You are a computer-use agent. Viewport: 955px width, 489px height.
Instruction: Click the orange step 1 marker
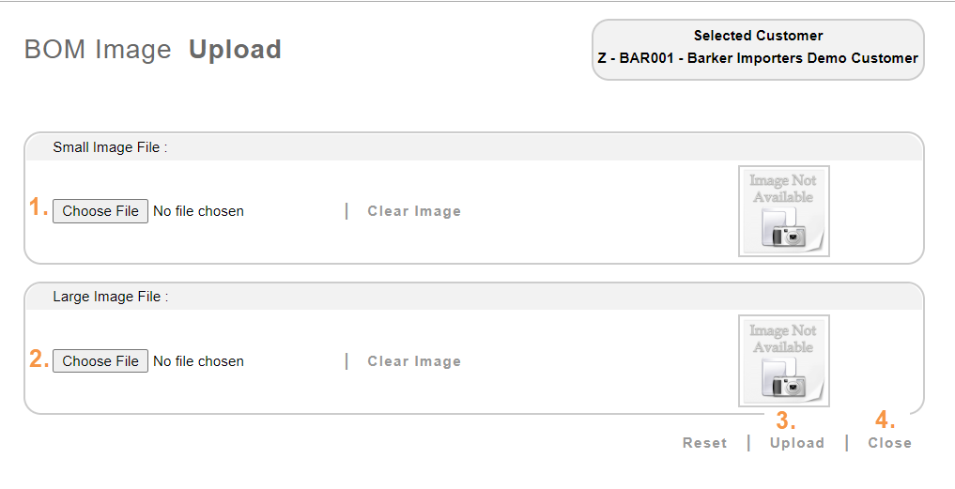pyautogui.click(x=39, y=207)
